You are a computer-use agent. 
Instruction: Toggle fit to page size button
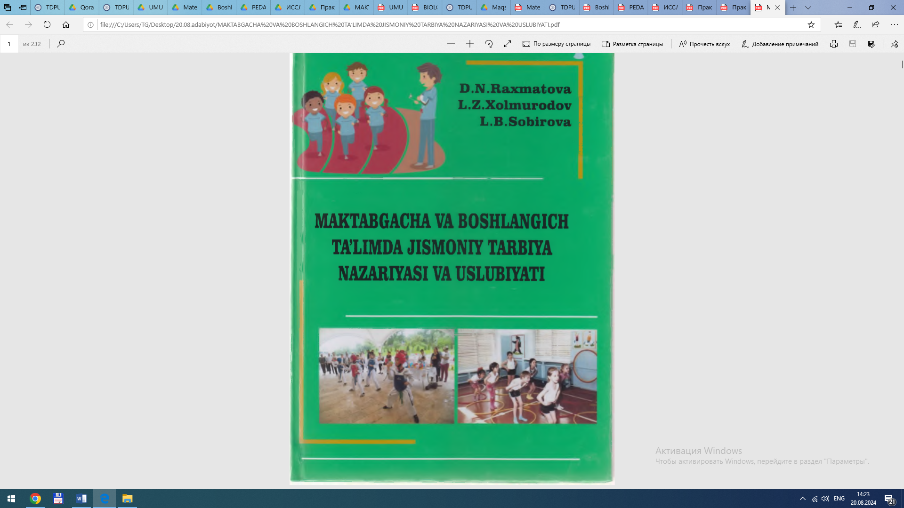556,44
